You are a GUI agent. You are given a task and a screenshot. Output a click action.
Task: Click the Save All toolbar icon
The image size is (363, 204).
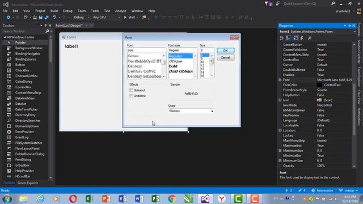click(47, 18)
